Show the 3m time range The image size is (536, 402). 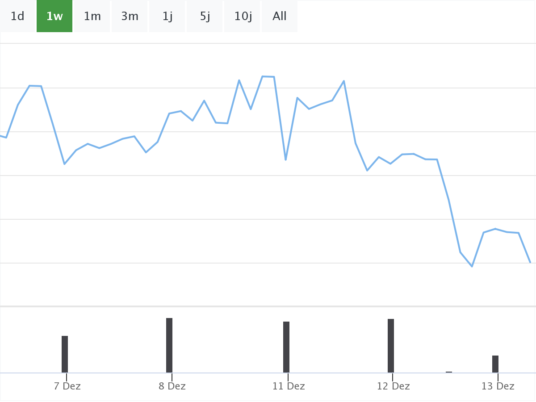pos(130,17)
